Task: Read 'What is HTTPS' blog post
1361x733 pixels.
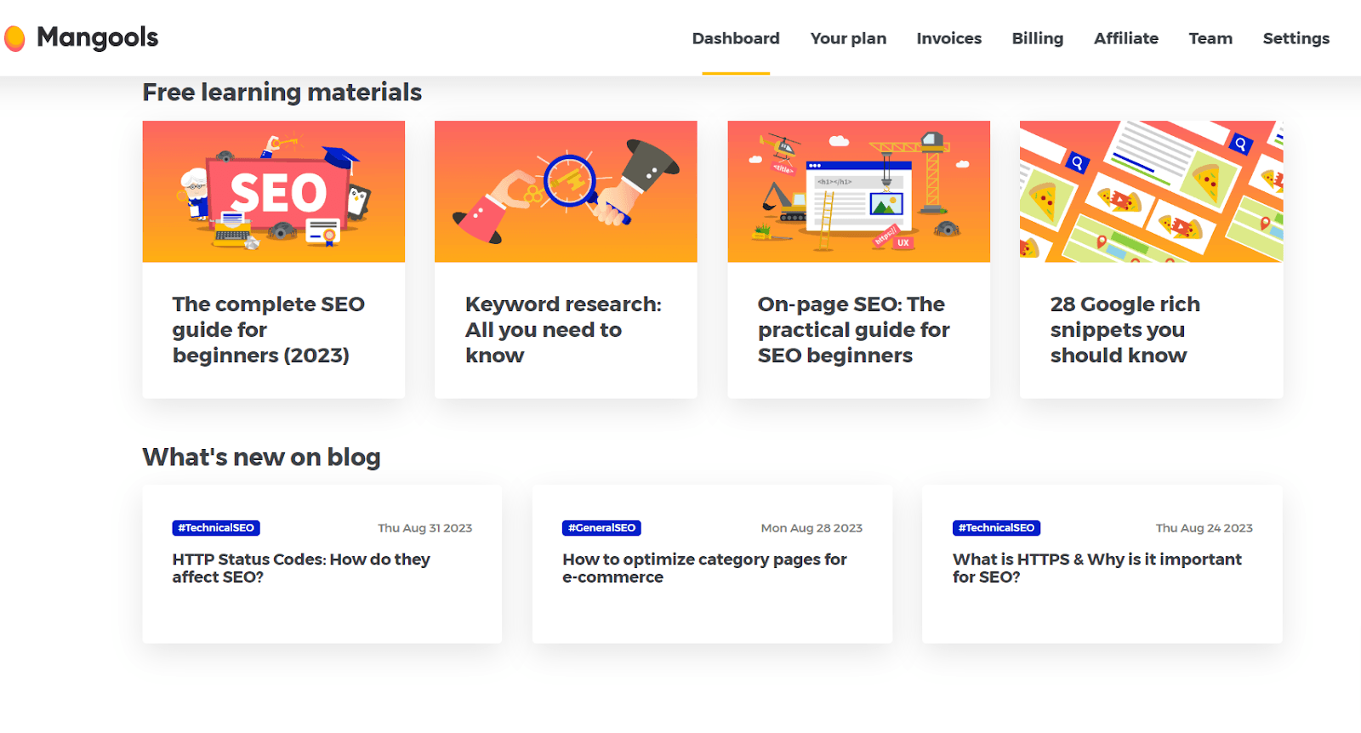Action: pyautogui.click(x=1096, y=568)
